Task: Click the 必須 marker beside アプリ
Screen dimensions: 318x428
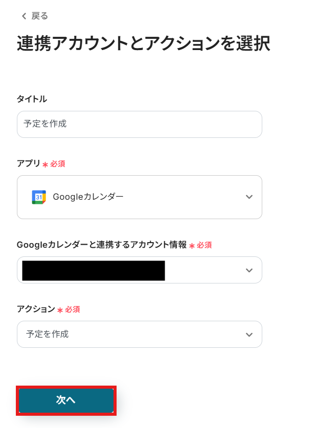Action: pos(57,164)
